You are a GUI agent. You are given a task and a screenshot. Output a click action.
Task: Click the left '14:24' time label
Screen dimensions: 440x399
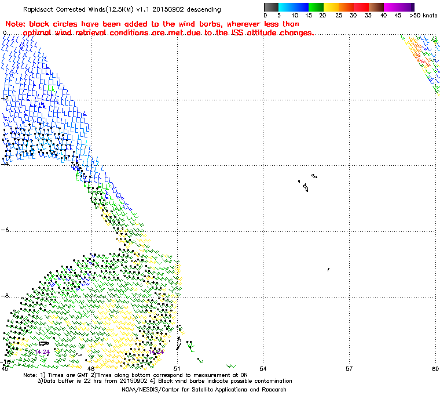[42, 352]
